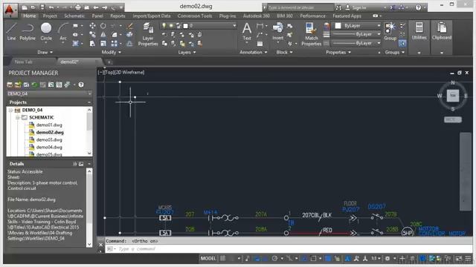Click the viewport label Top control
The height and width of the screenshot is (267, 476).
109,73
